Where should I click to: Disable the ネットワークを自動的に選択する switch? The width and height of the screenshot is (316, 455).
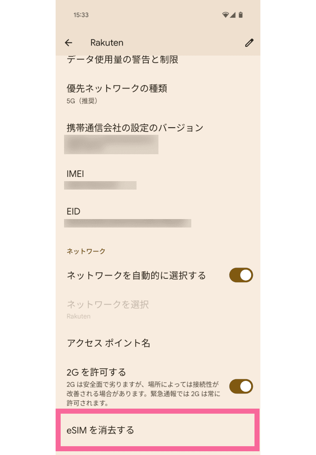[x=241, y=275]
